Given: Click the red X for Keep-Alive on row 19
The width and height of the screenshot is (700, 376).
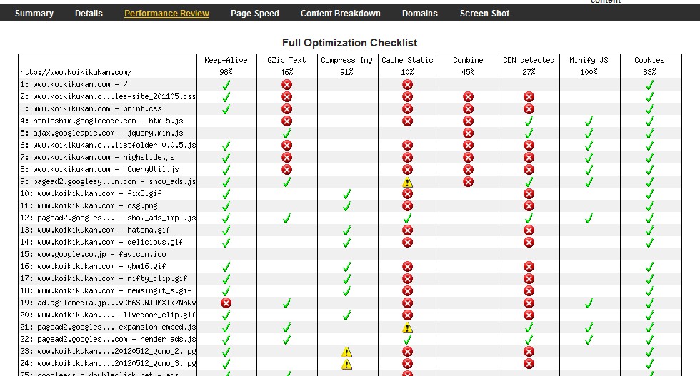Looking at the screenshot, I should coord(226,303).
